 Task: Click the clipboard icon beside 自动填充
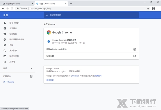click(5, 28)
